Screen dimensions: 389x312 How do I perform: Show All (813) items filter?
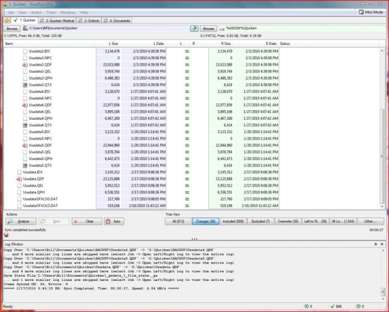coord(178,221)
